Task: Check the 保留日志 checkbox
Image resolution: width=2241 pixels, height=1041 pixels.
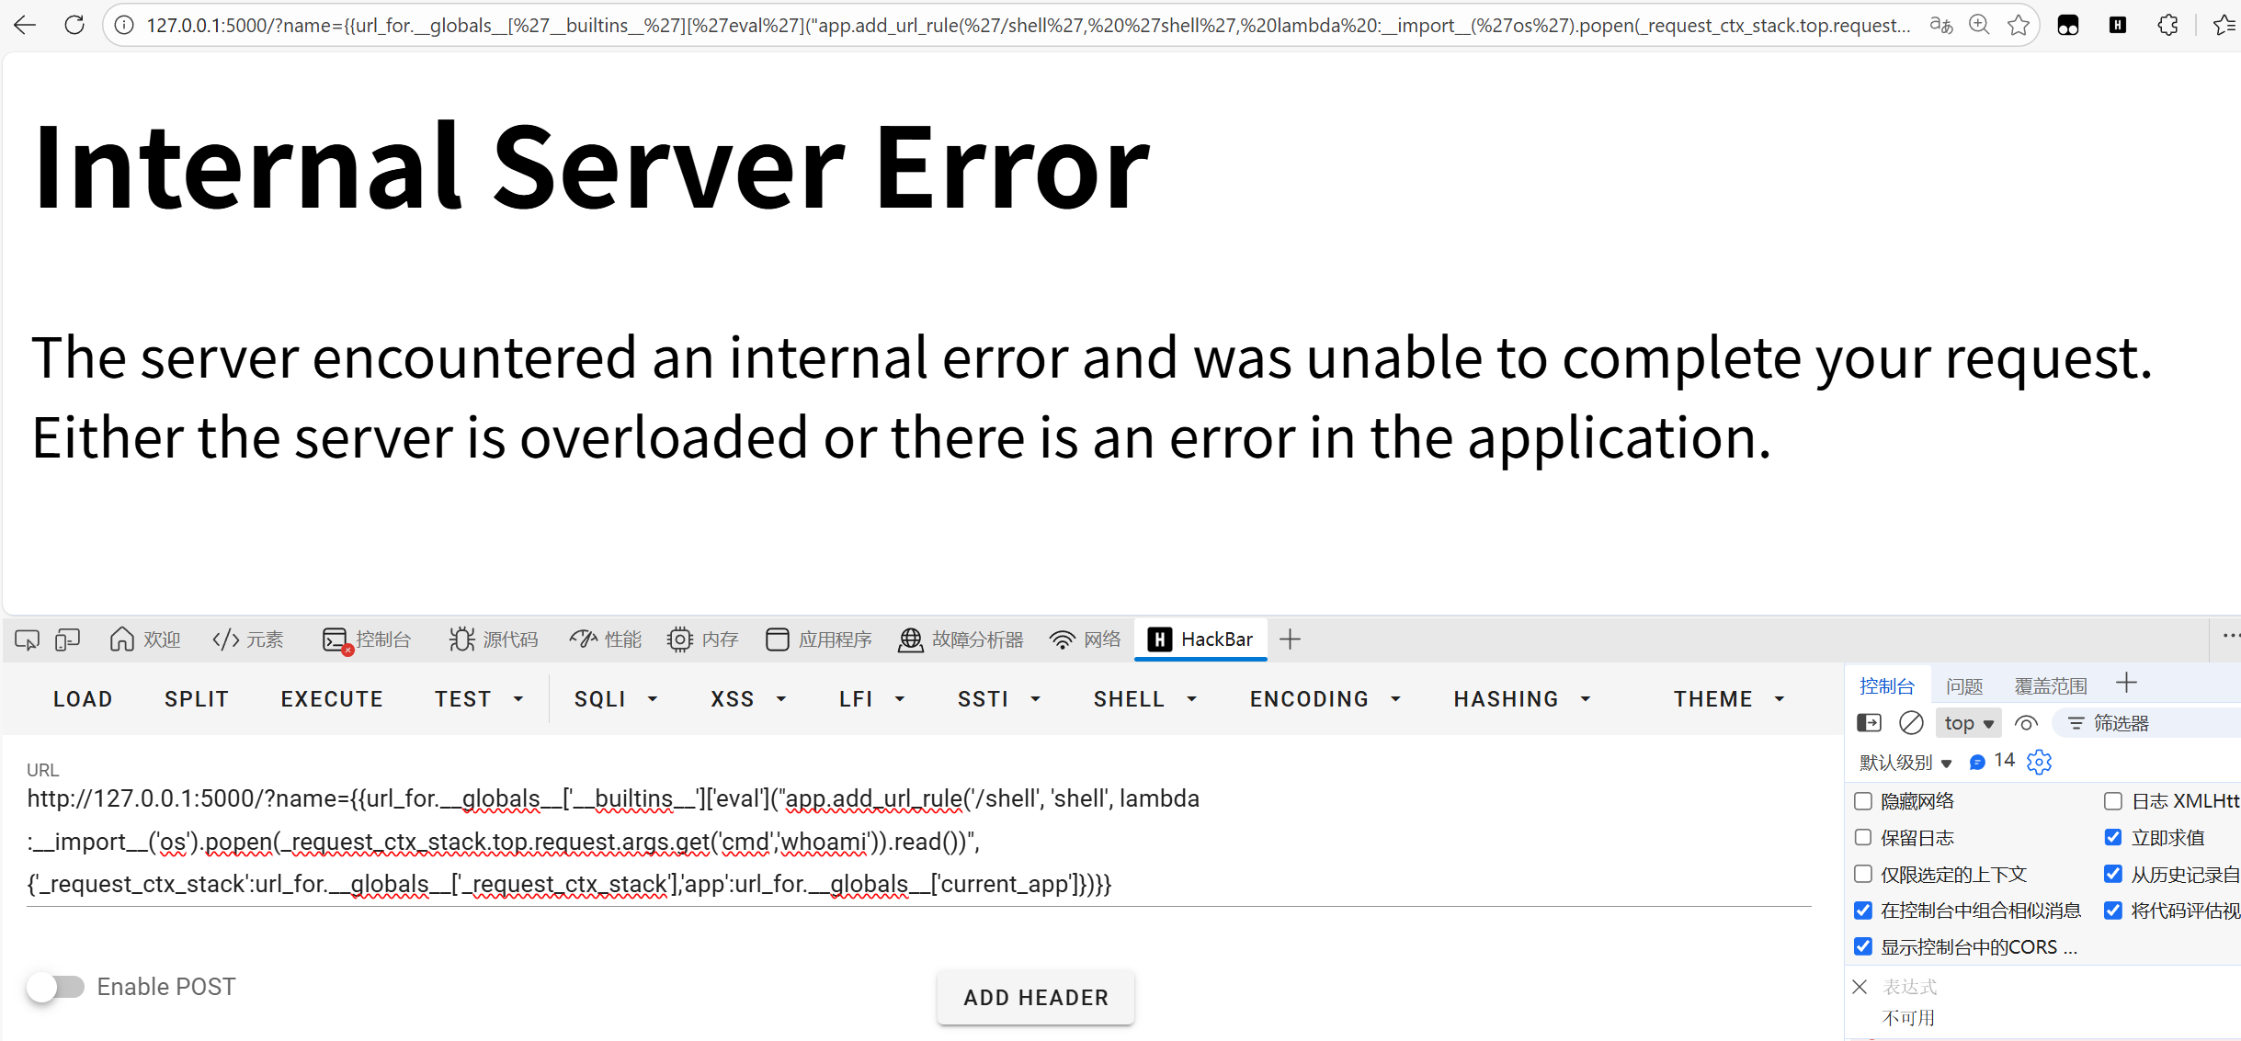Action: click(x=1863, y=838)
